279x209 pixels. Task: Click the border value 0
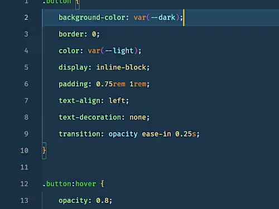(94, 34)
